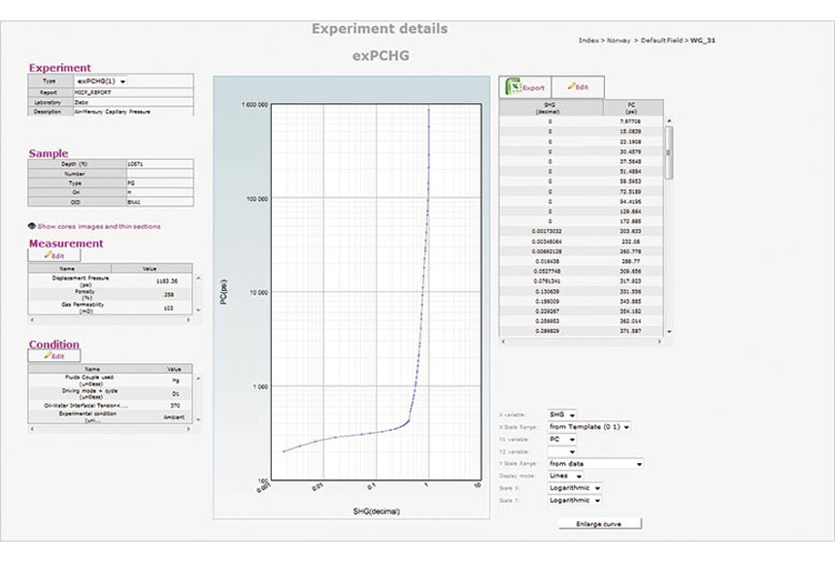Open the Scale X Logarithmic dropdown

click(x=575, y=488)
